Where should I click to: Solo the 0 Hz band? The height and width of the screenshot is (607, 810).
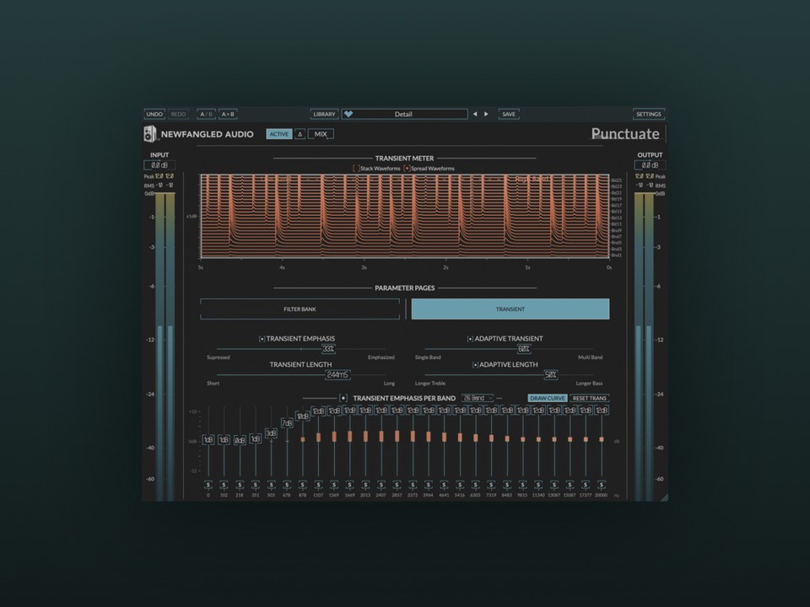point(208,485)
